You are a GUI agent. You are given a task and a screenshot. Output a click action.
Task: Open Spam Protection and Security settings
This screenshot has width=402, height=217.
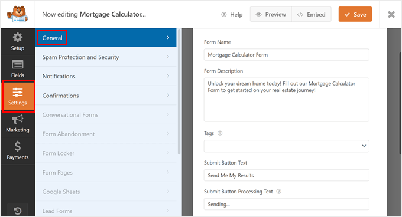pos(106,57)
